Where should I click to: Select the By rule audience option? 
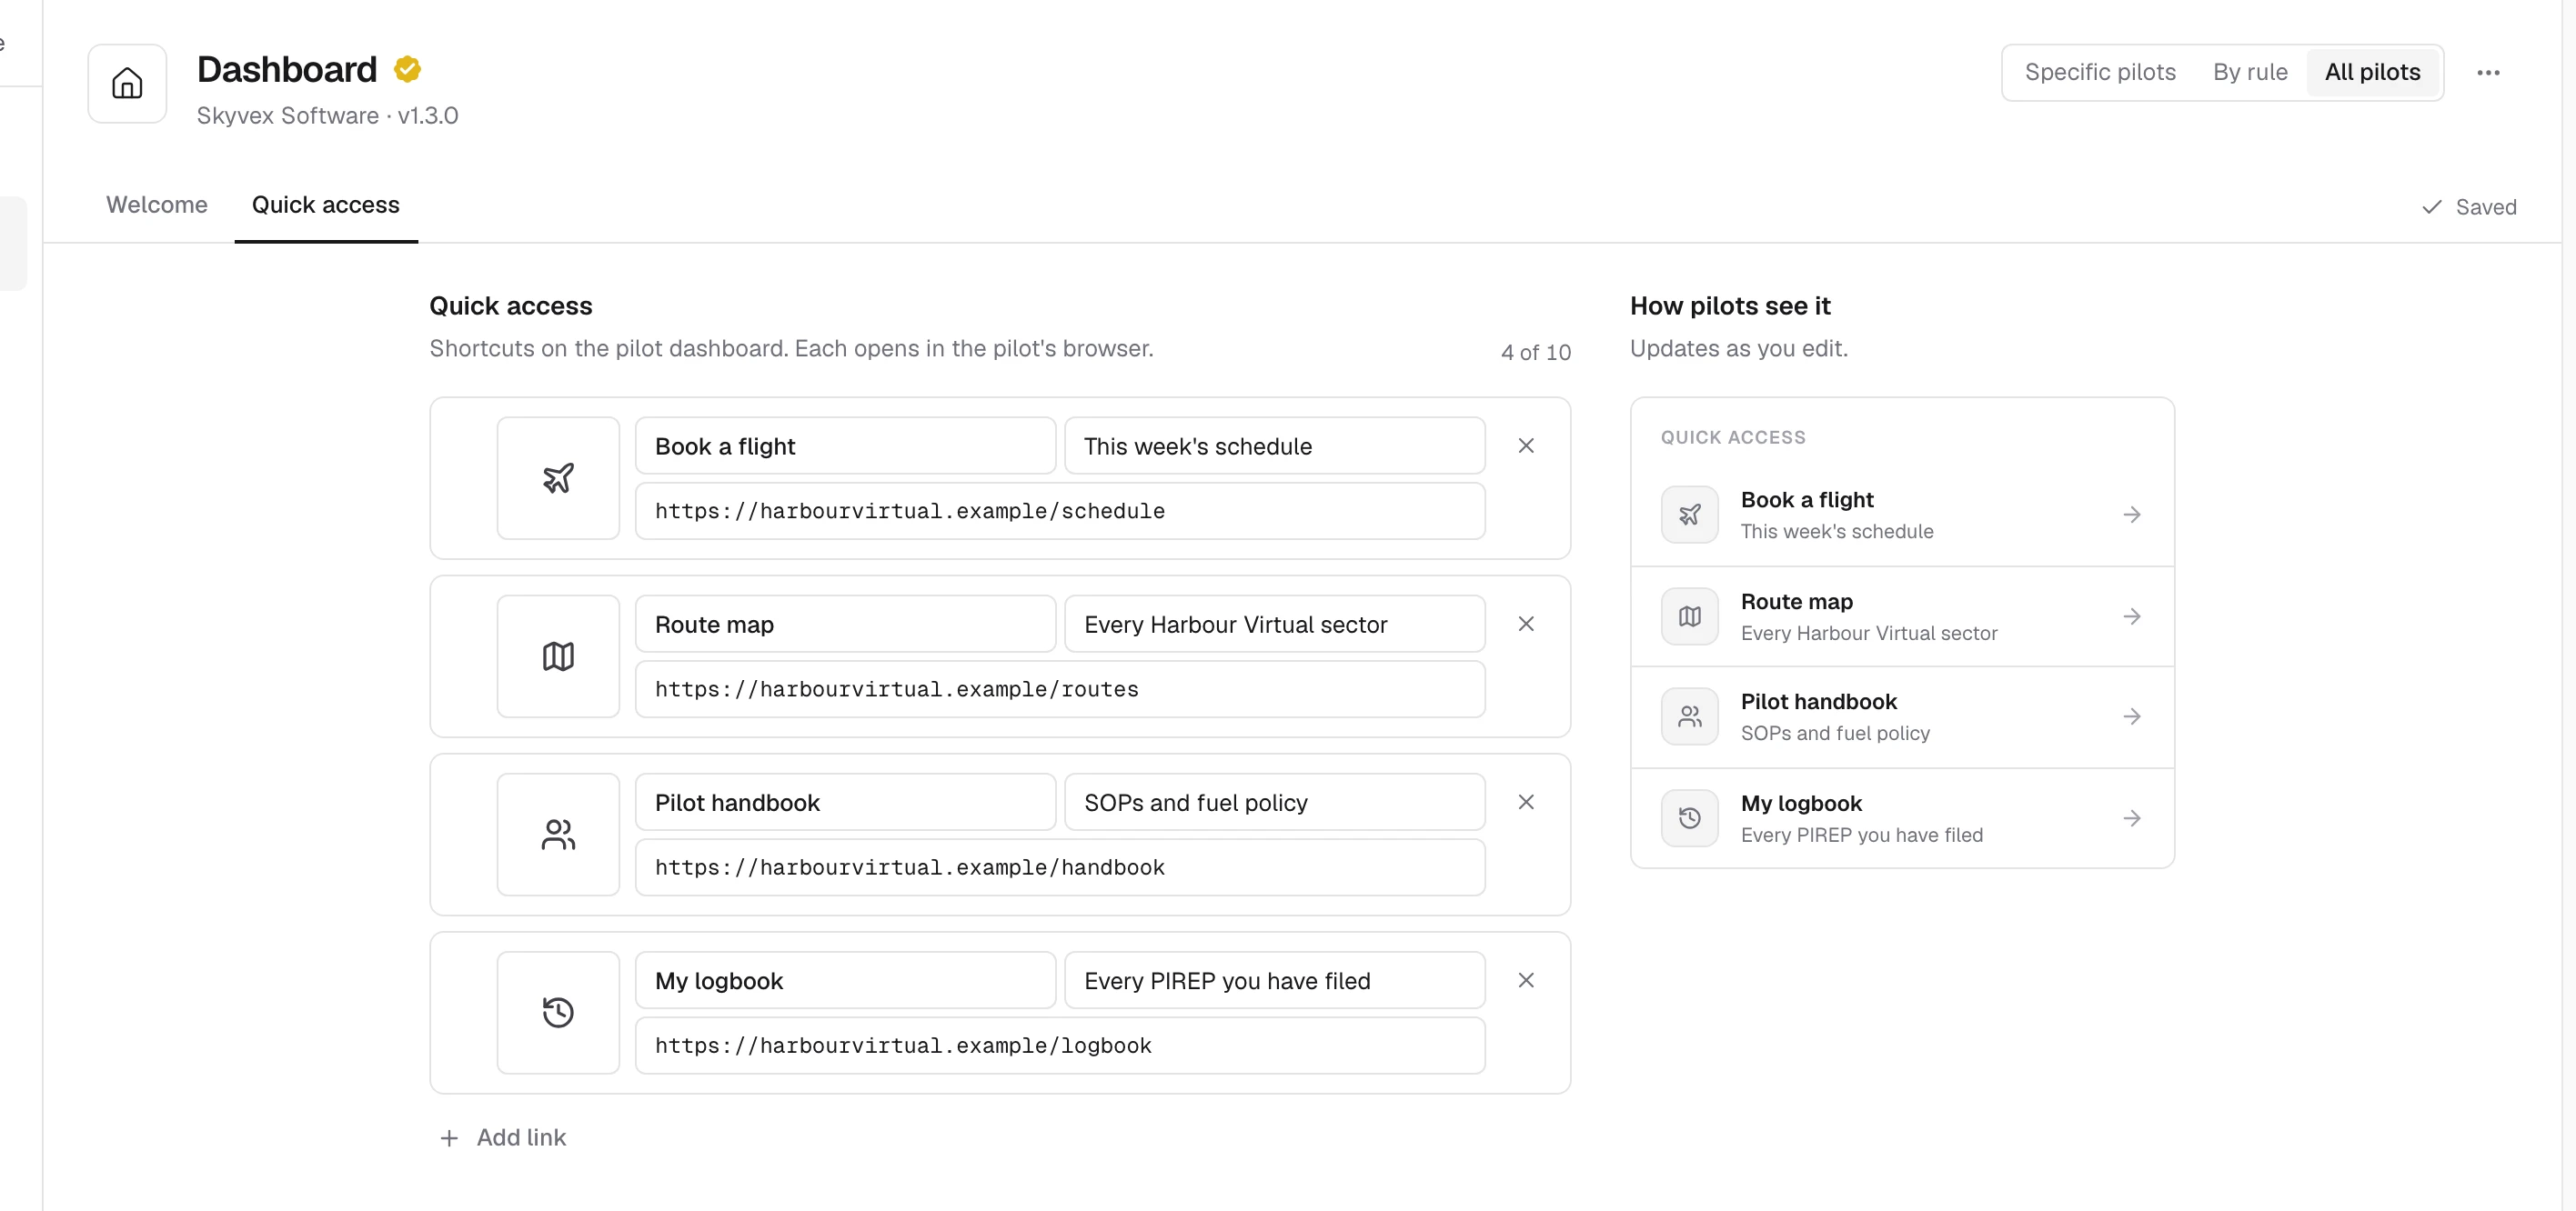2250,72
